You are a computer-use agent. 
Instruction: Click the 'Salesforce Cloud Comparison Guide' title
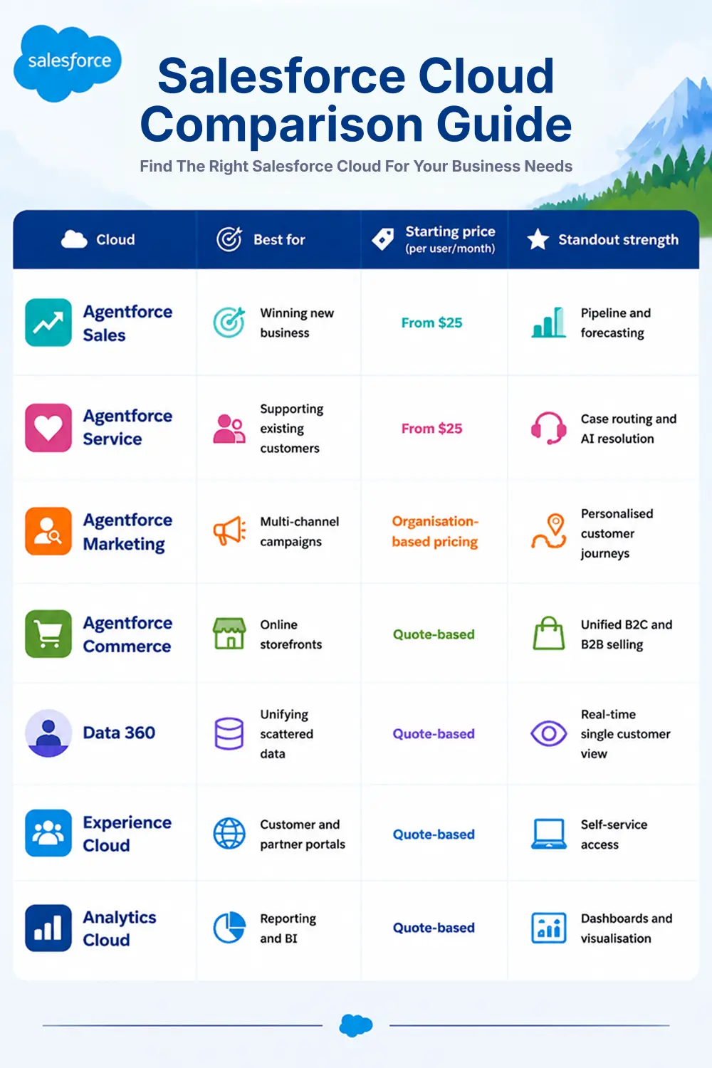[356, 100]
